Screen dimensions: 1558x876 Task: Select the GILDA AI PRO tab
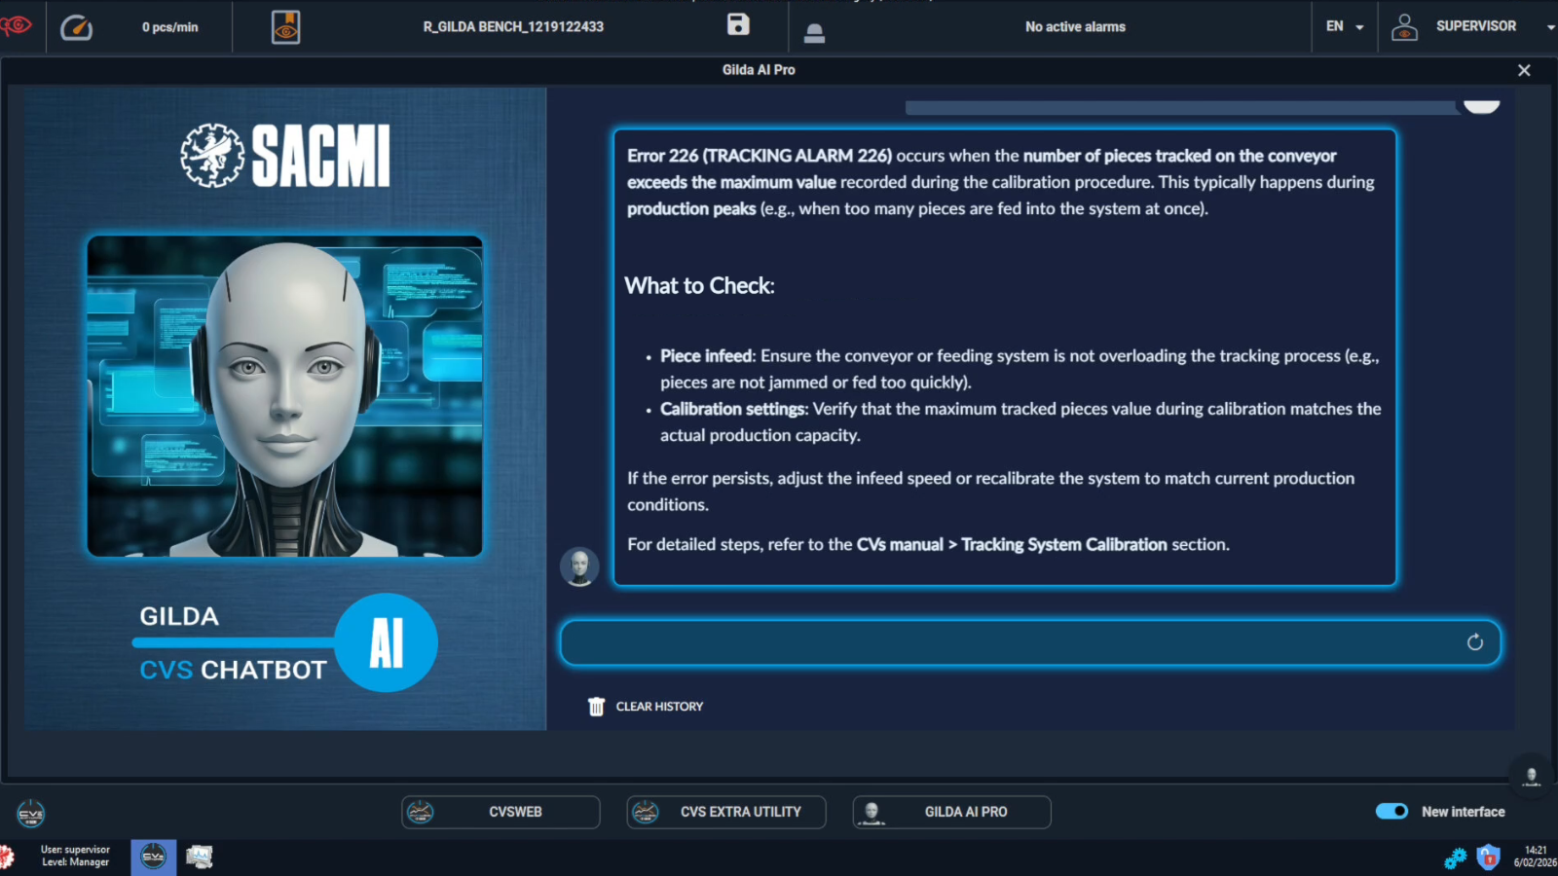(x=952, y=812)
